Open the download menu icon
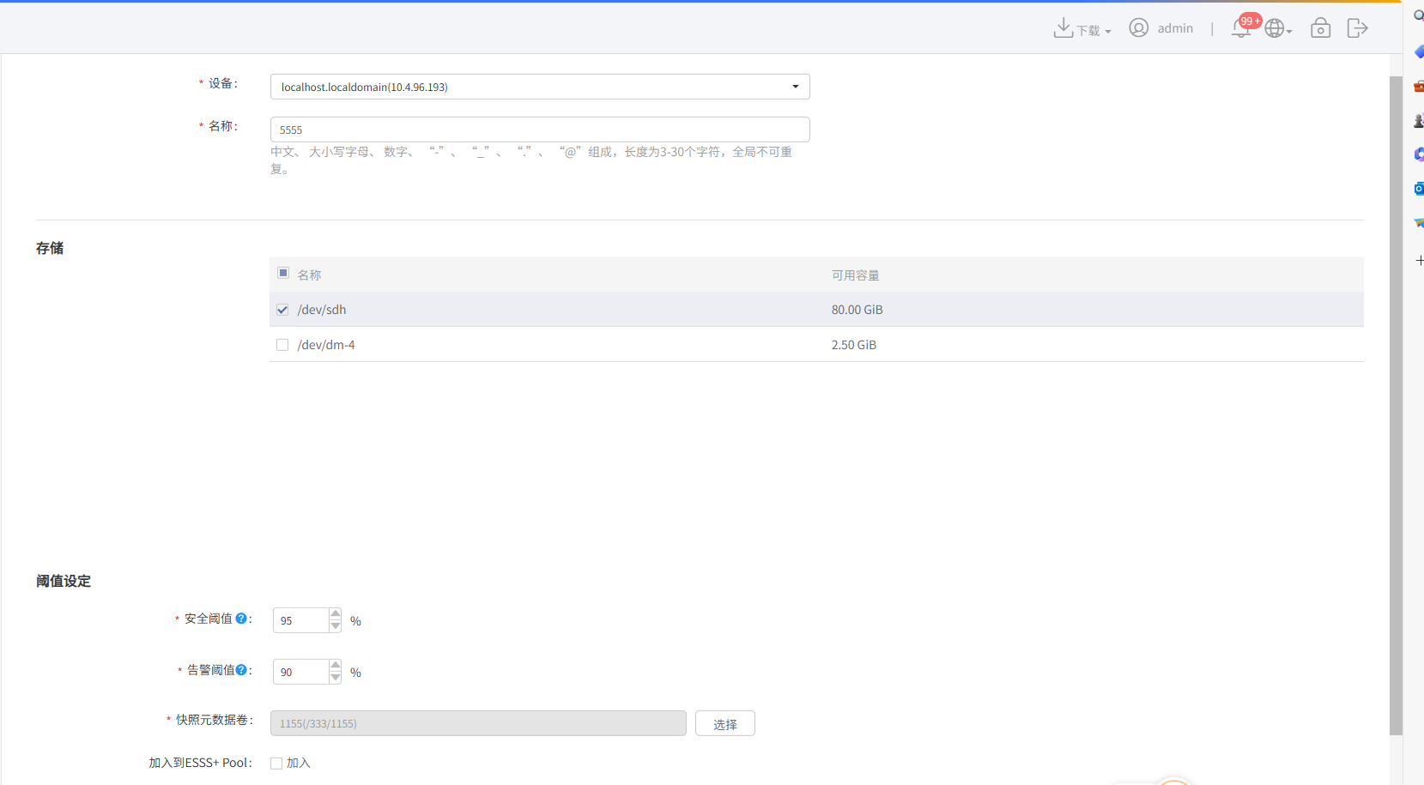 tap(1063, 28)
